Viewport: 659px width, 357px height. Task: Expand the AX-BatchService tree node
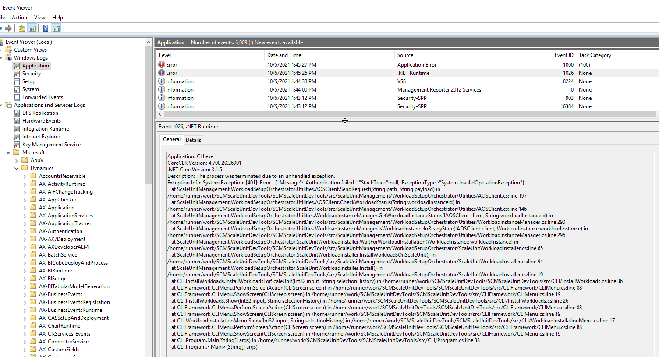[25, 254]
